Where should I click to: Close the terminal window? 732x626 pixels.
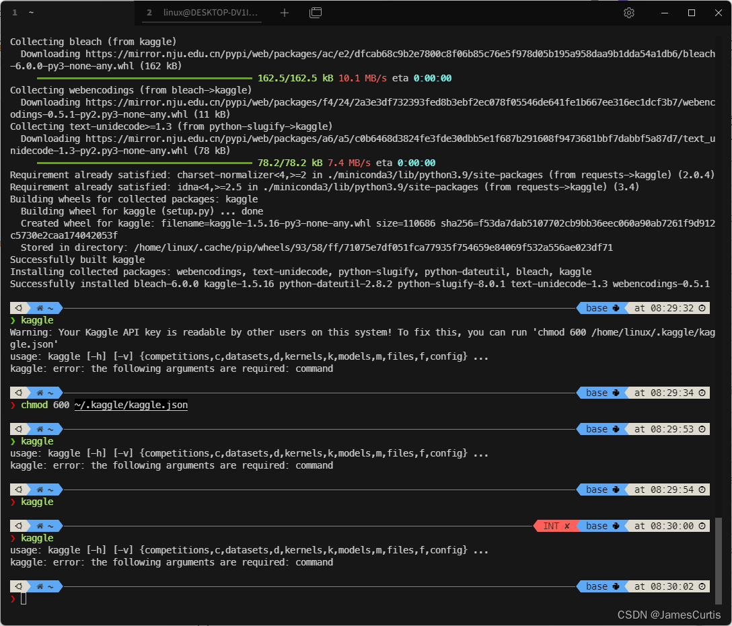(719, 13)
